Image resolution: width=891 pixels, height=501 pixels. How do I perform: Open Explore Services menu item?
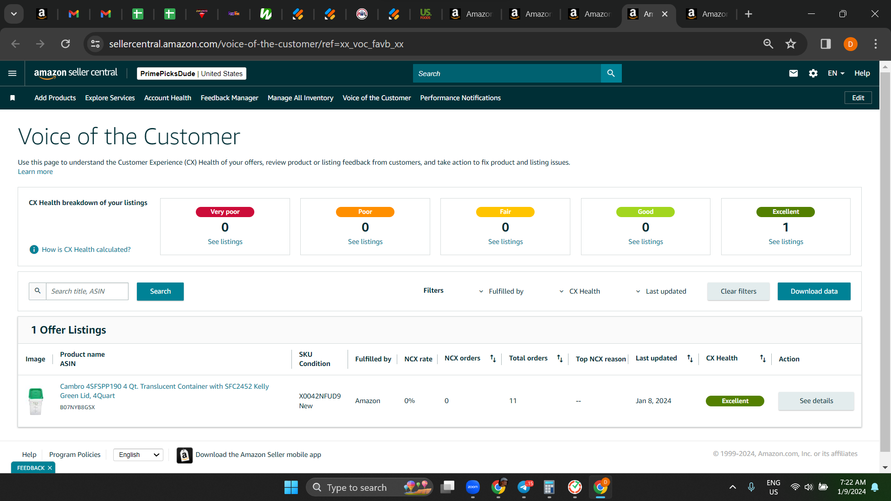point(110,98)
